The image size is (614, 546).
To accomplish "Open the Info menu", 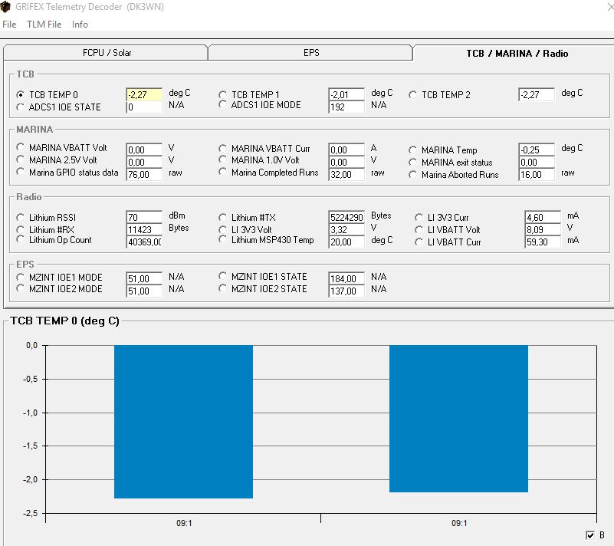I will (80, 25).
